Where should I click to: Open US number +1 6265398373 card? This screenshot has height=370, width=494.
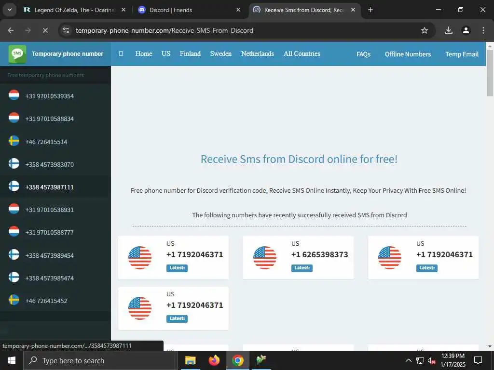[x=298, y=258]
